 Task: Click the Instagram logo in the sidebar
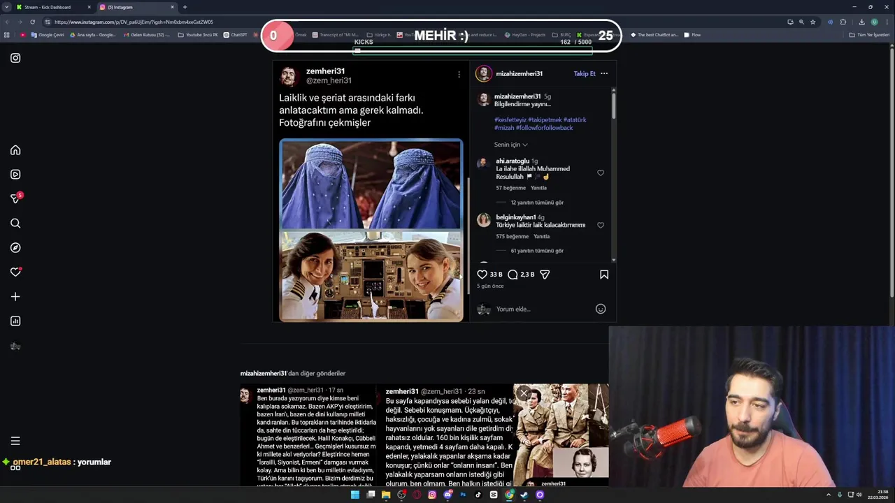tap(15, 58)
